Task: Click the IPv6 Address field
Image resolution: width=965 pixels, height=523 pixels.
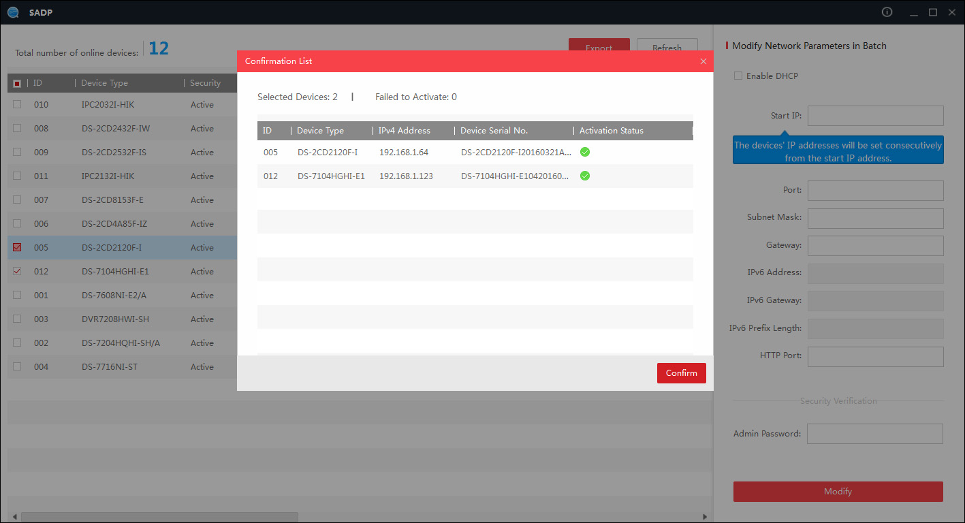Action: click(x=876, y=273)
